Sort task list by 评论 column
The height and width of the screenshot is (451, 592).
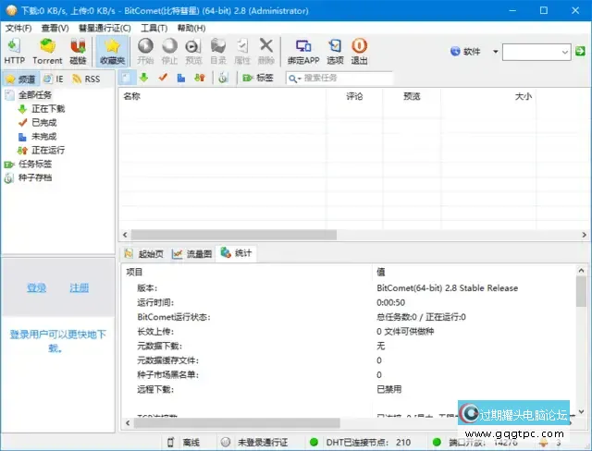point(354,96)
